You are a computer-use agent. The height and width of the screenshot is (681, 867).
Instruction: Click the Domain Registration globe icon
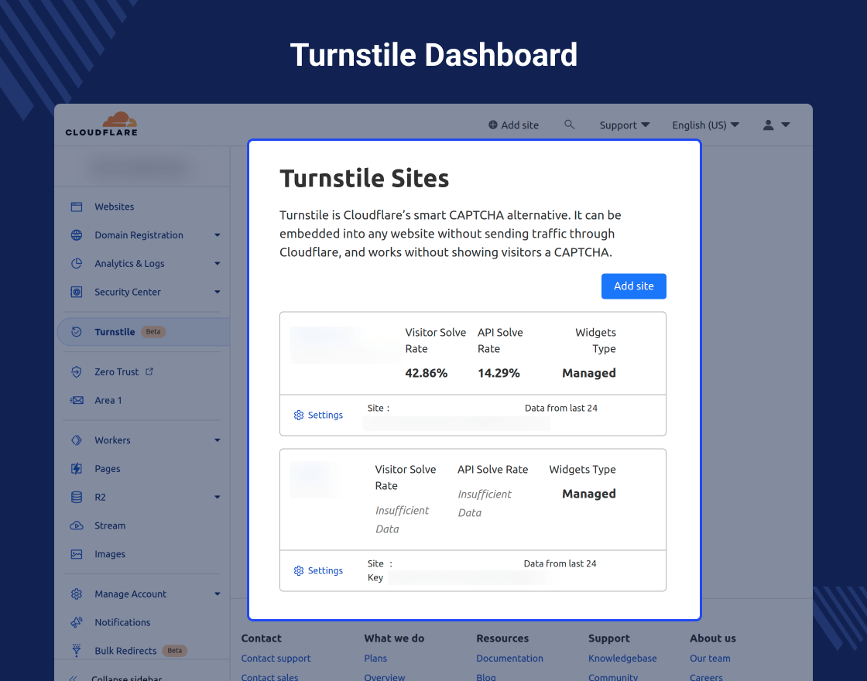point(77,235)
